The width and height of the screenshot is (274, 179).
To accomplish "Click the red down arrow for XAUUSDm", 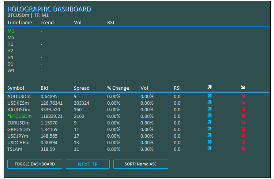I will [x=243, y=109].
